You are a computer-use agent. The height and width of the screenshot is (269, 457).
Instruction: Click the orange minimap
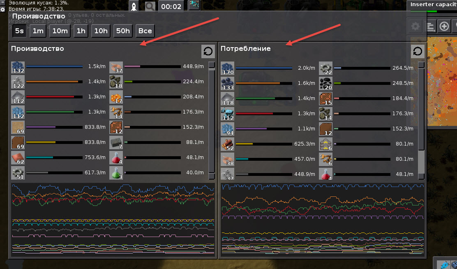click(x=442, y=82)
